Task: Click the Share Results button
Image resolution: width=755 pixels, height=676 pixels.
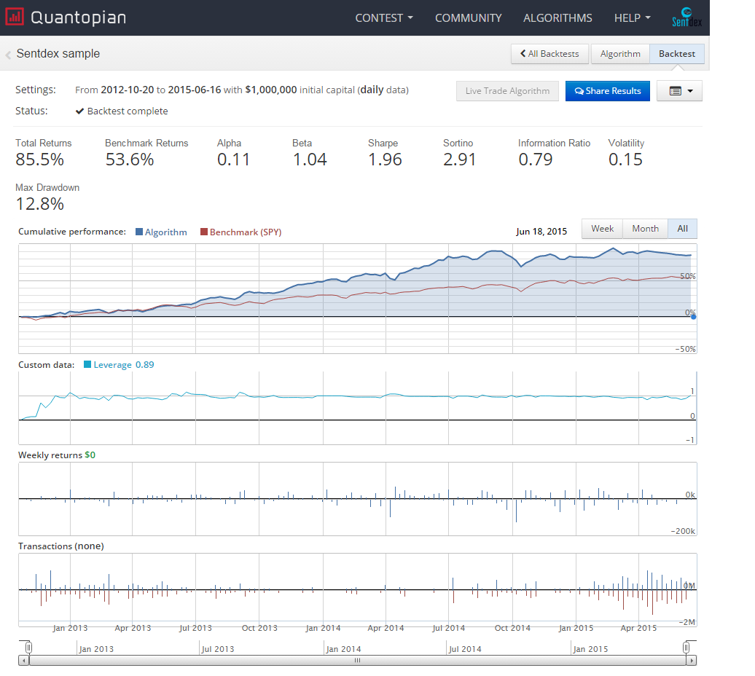Action: click(607, 91)
